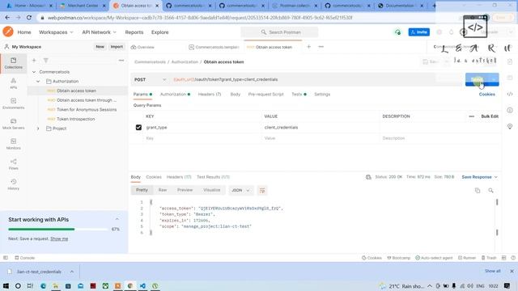Click the Postman logo icon
The height and width of the screenshot is (291, 518).
8,32
